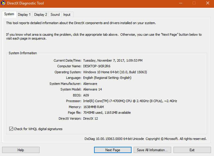Close the DirectX Diagnostic Tool window
214x156 pixels.
point(207,3)
